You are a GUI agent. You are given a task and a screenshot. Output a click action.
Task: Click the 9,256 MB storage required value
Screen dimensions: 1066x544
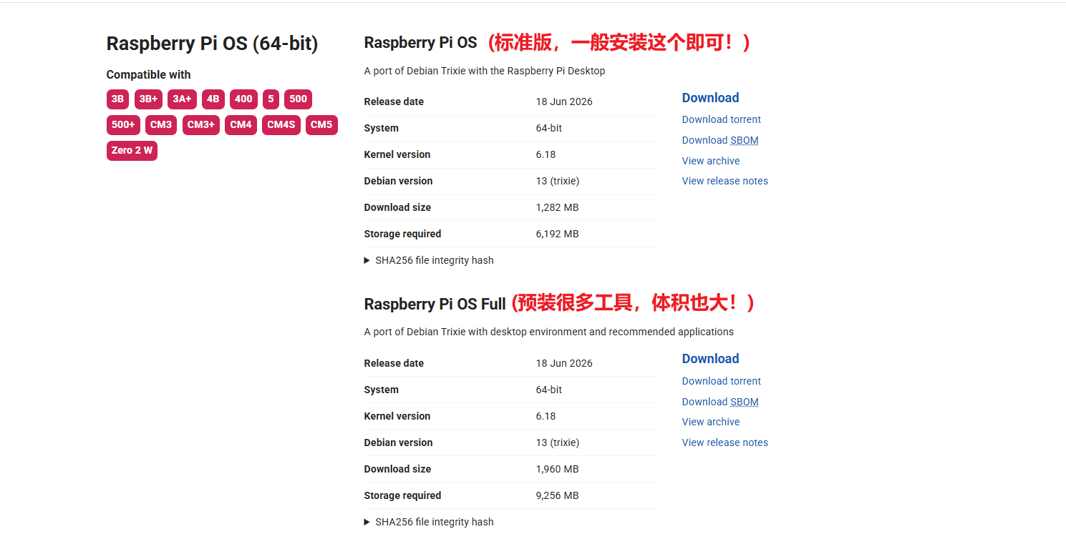pos(557,495)
